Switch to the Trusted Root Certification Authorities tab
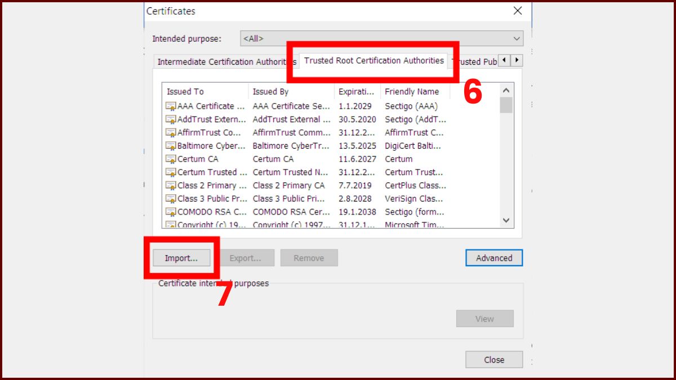 point(373,60)
